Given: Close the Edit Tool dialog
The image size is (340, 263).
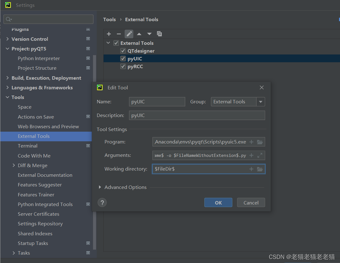Looking at the screenshot, I should (262, 87).
